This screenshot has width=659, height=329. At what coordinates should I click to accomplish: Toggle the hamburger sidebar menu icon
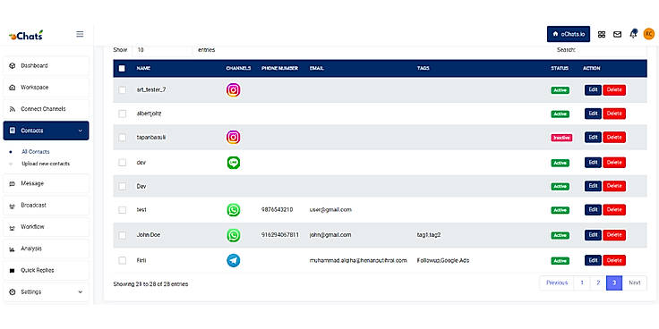[80, 34]
